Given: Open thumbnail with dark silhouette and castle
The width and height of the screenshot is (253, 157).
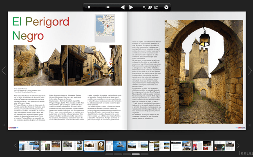Looking at the screenshot, I should [181, 146].
